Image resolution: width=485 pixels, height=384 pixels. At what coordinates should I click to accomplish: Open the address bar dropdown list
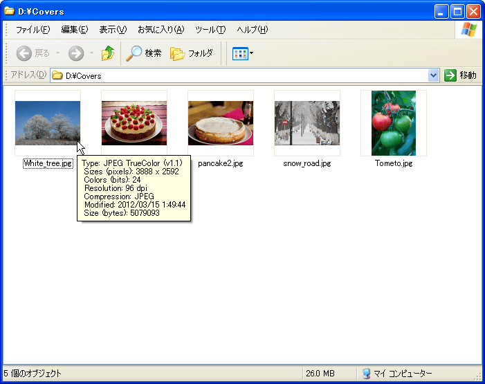click(x=434, y=75)
